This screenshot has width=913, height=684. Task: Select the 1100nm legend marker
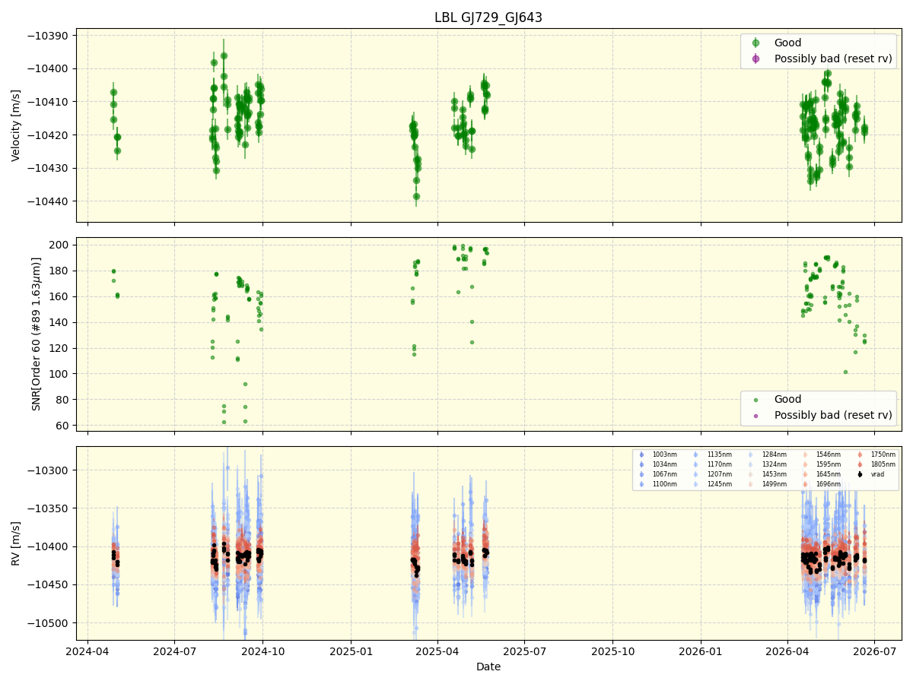pos(641,484)
